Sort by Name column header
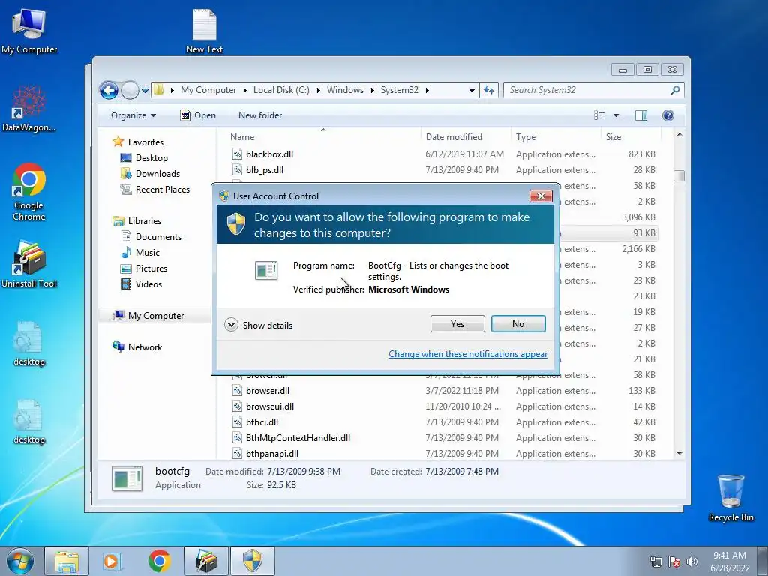Image resolution: width=768 pixels, height=576 pixels. (x=323, y=137)
